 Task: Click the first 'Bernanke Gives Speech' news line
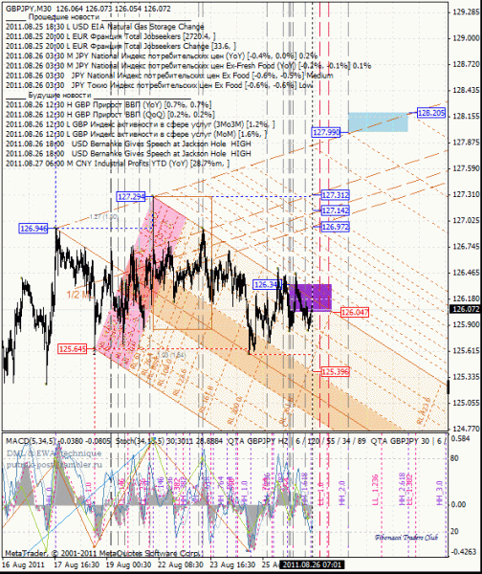point(128,143)
